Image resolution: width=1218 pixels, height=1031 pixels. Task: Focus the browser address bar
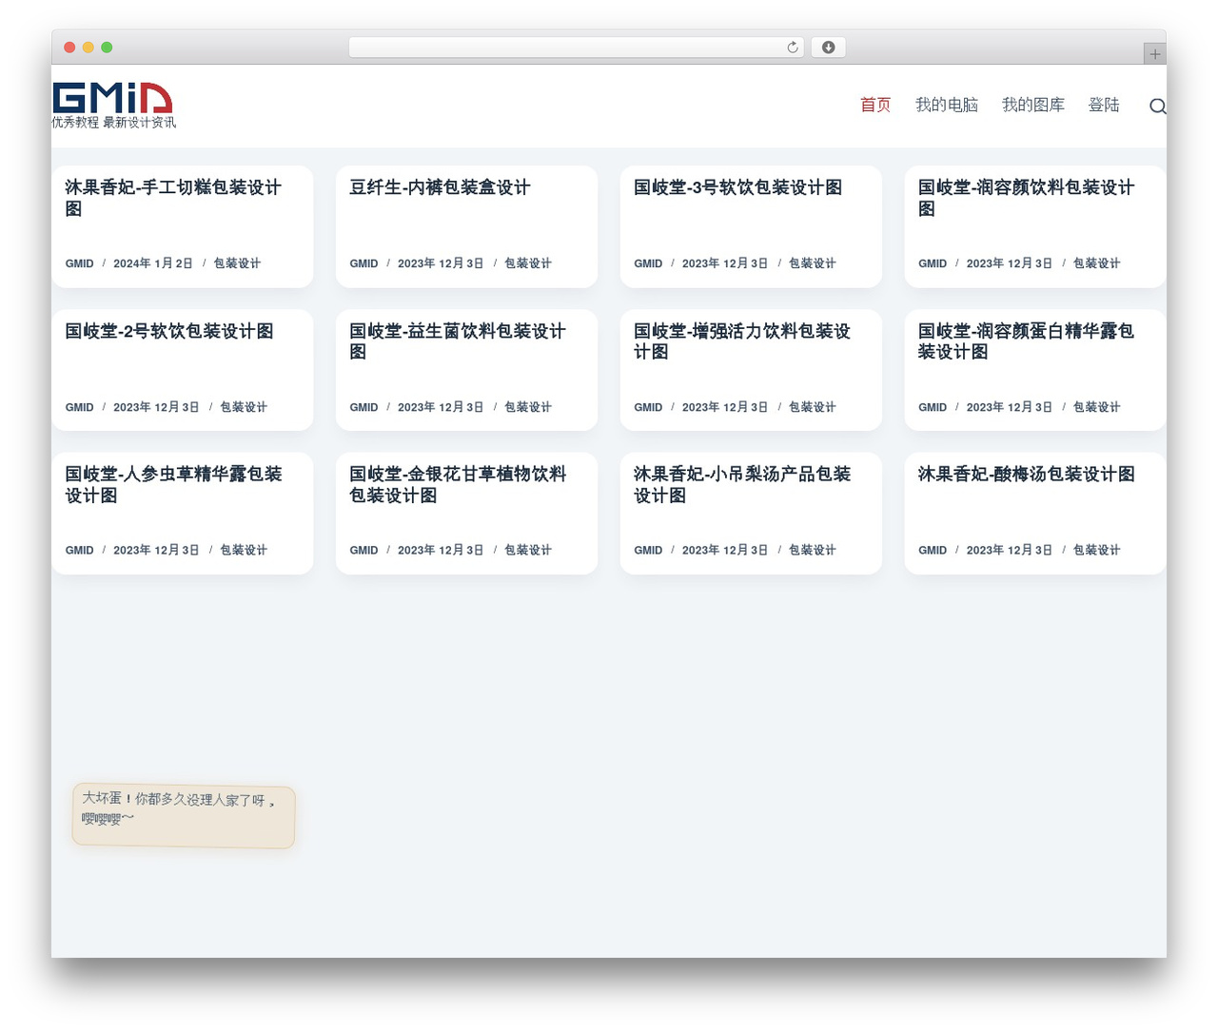[x=577, y=48]
